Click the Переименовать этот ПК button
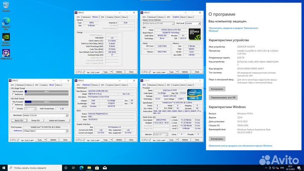 tap(223, 98)
